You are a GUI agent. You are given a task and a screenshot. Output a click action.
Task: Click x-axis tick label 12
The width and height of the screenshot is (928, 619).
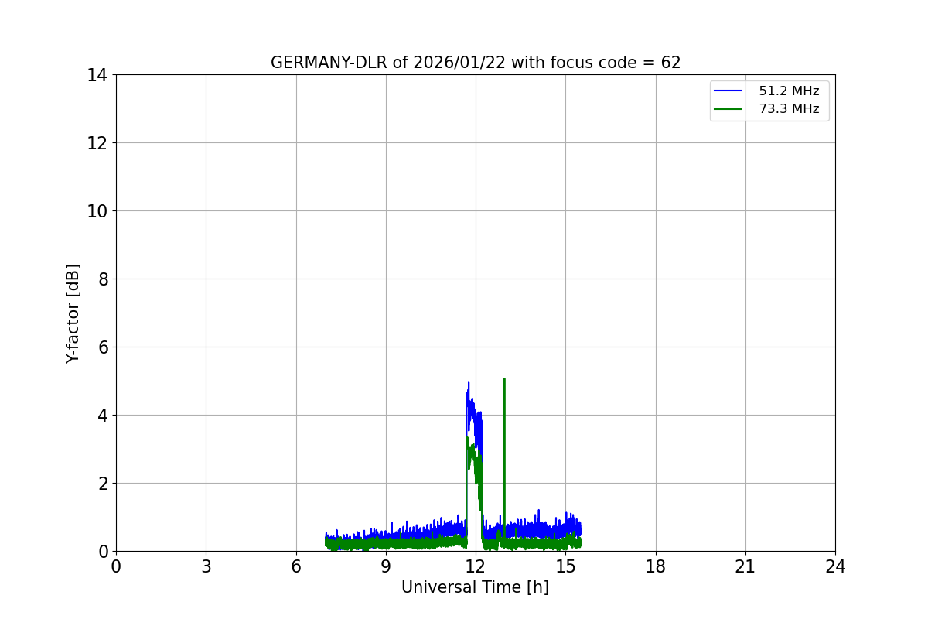(x=476, y=566)
